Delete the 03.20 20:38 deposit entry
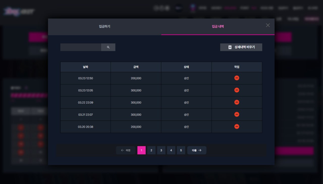 pyautogui.click(x=237, y=126)
